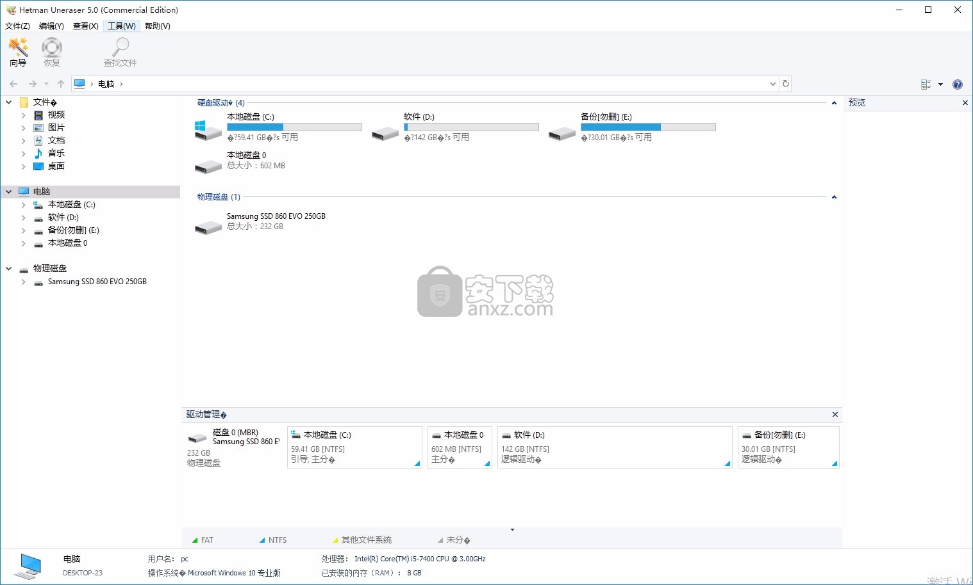Click the NTFS legend entry
The width and height of the screenshot is (973, 585).
pyautogui.click(x=272, y=540)
